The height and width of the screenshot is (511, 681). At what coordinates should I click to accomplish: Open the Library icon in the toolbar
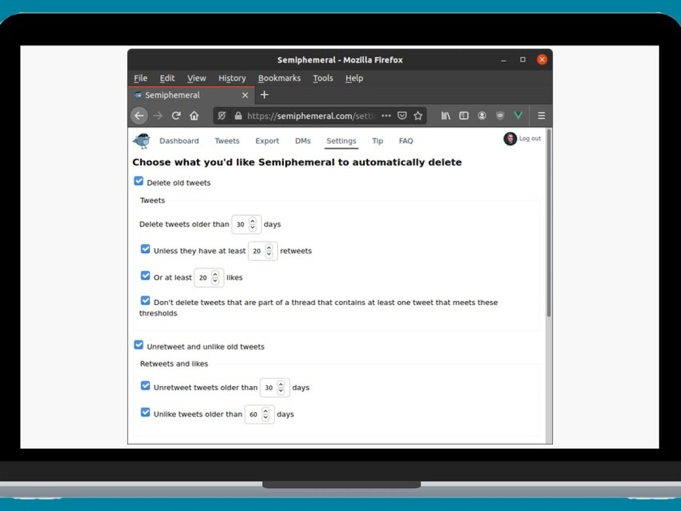pos(446,116)
